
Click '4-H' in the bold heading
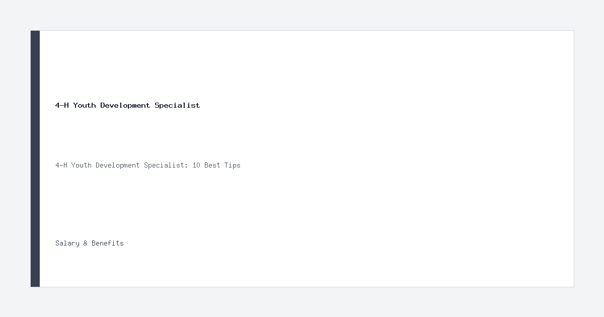pyautogui.click(x=62, y=105)
